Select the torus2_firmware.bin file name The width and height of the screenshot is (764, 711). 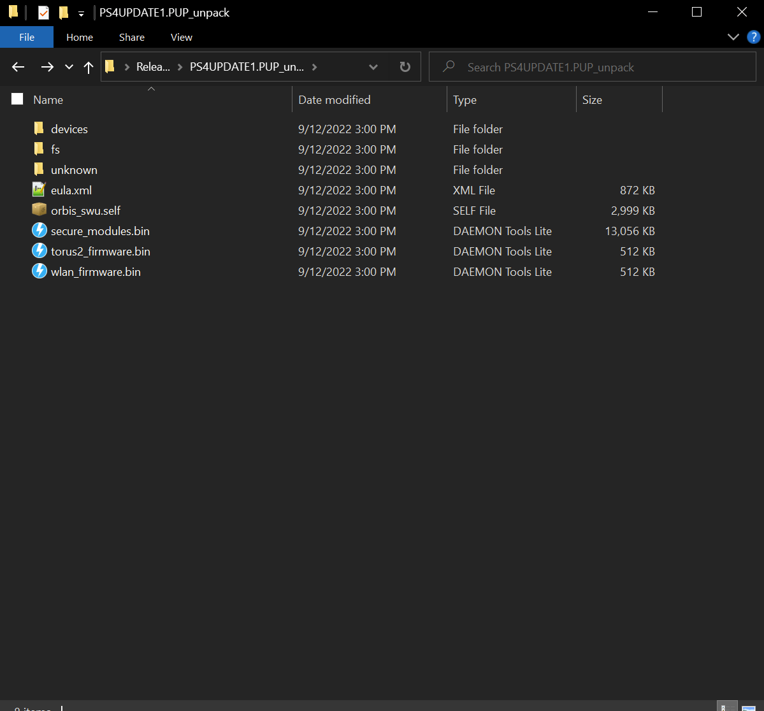click(x=101, y=252)
